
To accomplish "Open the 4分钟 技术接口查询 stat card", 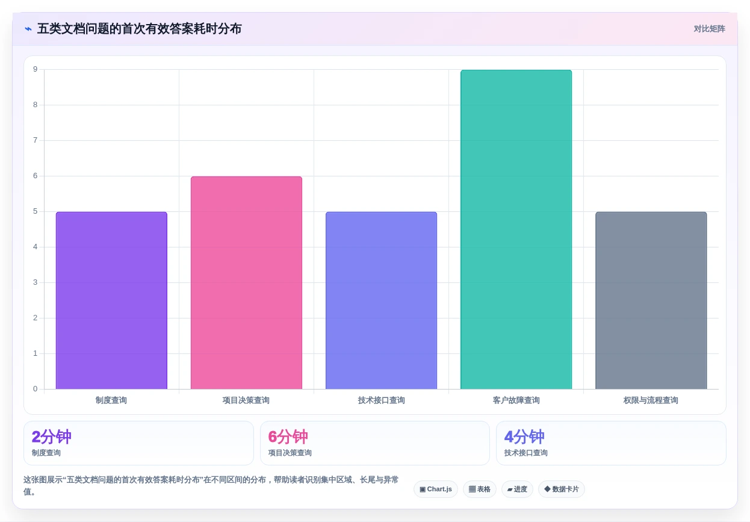I will 611,443.
